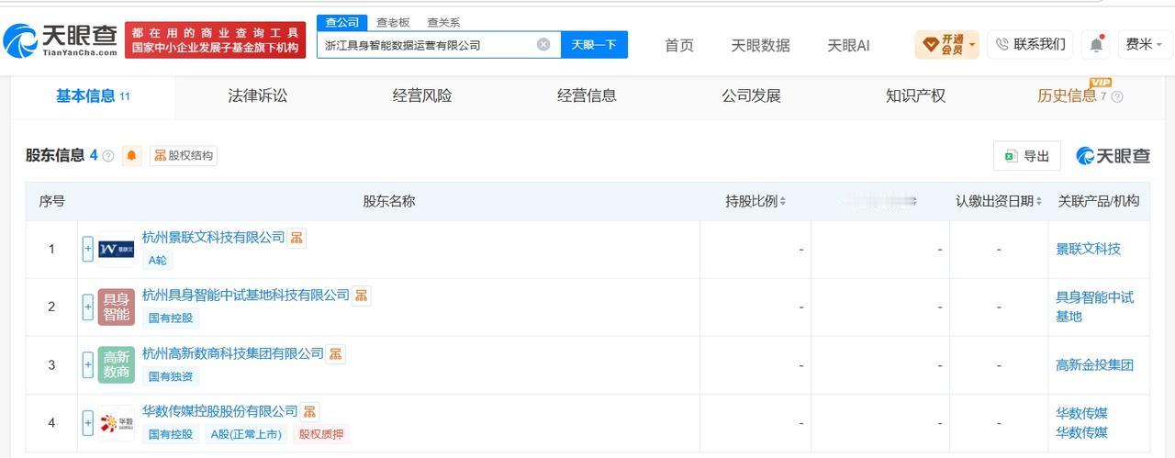
Task: Click the 股权质押 red tag
Action: point(321,434)
